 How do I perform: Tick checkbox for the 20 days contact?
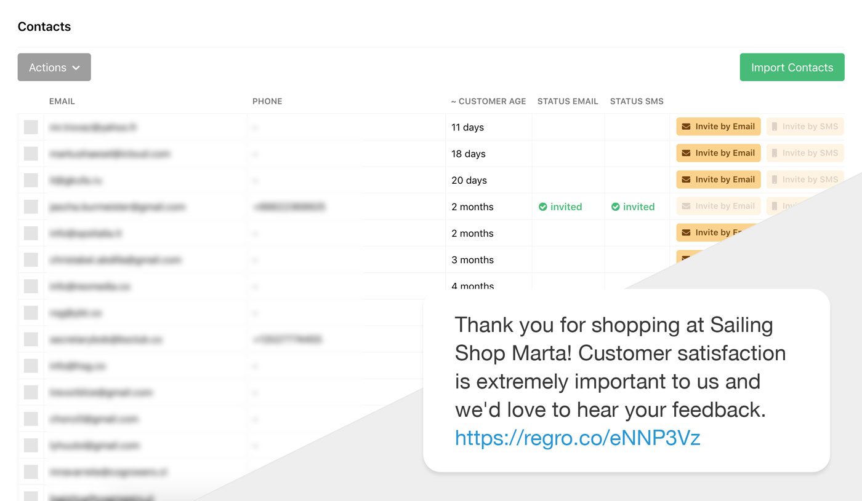(31, 180)
